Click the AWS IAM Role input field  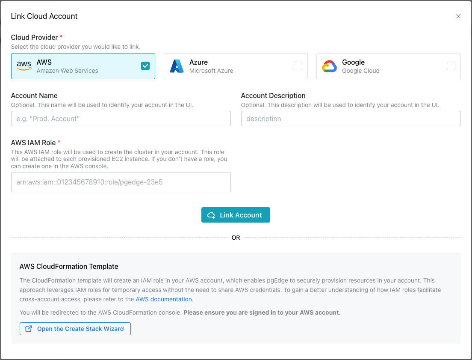click(121, 182)
